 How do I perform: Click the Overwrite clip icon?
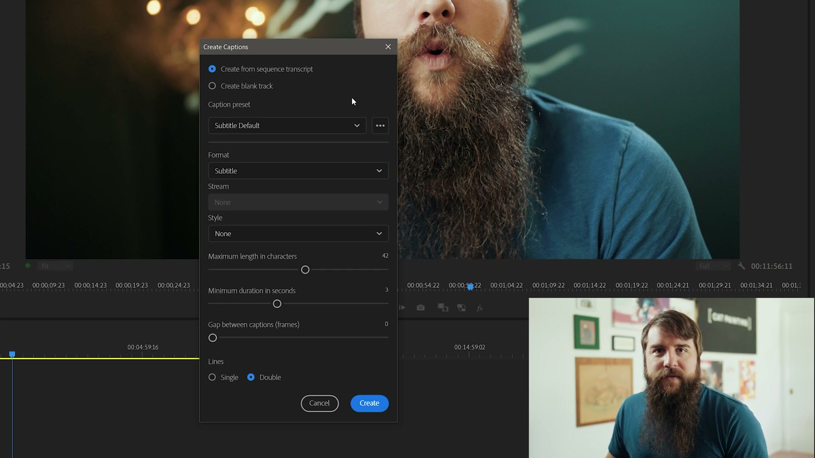point(461,307)
